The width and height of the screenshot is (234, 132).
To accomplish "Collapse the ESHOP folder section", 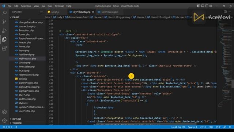I will coord(16,17).
